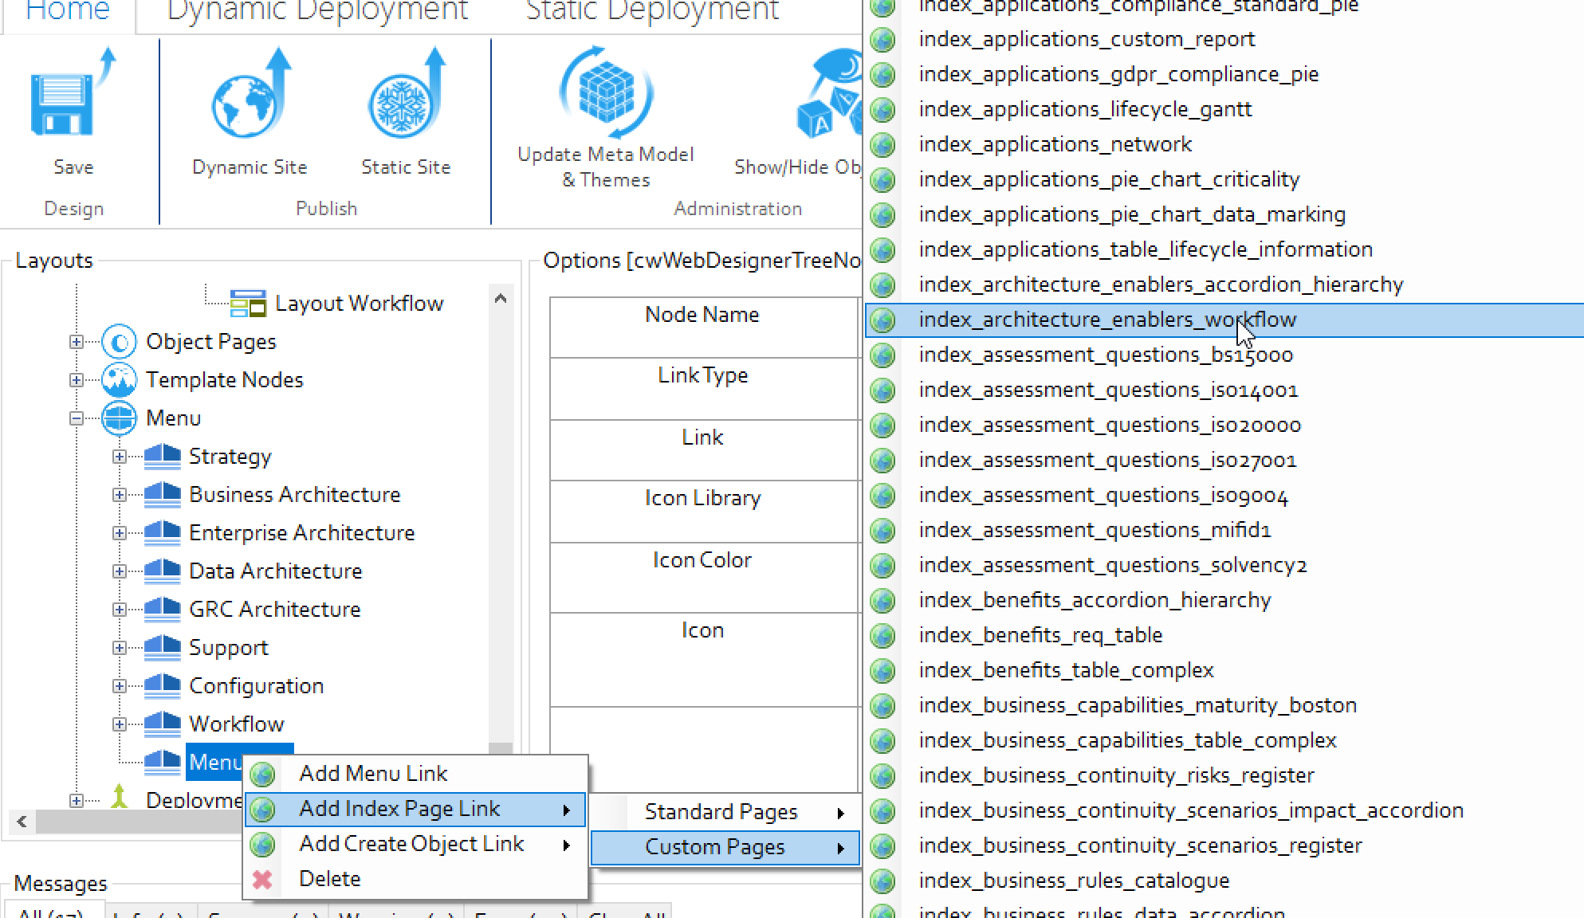The width and height of the screenshot is (1584, 918).
Task: Switch to the Dynamic Deployment tab
Action: click(317, 11)
